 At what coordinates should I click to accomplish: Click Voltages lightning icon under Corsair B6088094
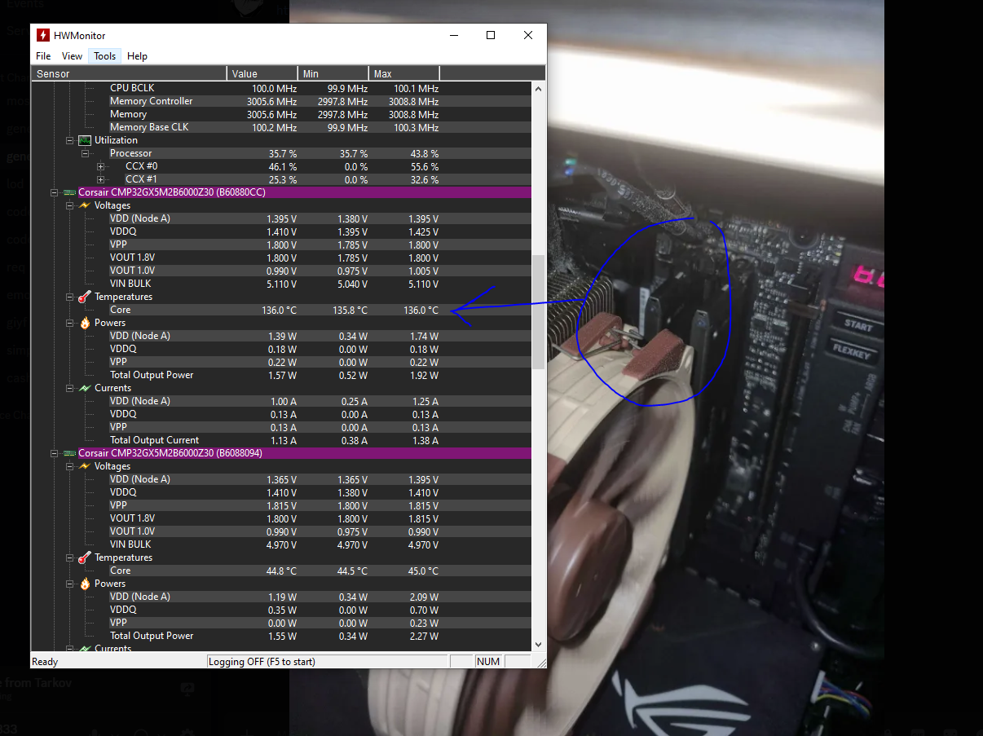pyautogui.click(x=85, y=466)
